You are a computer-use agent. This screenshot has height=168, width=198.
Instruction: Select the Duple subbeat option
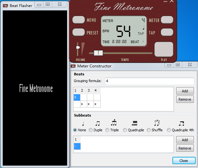pyautogui.click(x=91, y=130)
